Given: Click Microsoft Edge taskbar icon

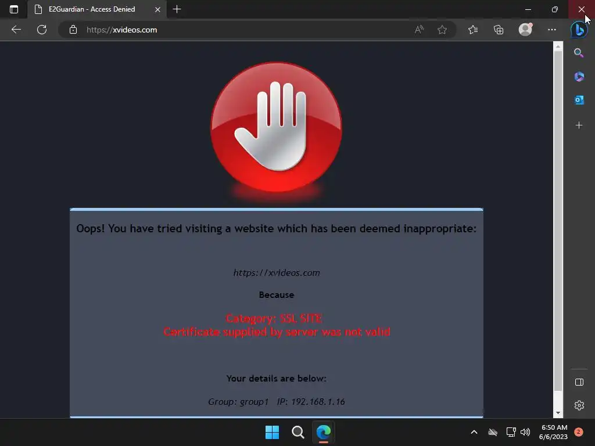Looking at the screenshot, I should point(324,432).
